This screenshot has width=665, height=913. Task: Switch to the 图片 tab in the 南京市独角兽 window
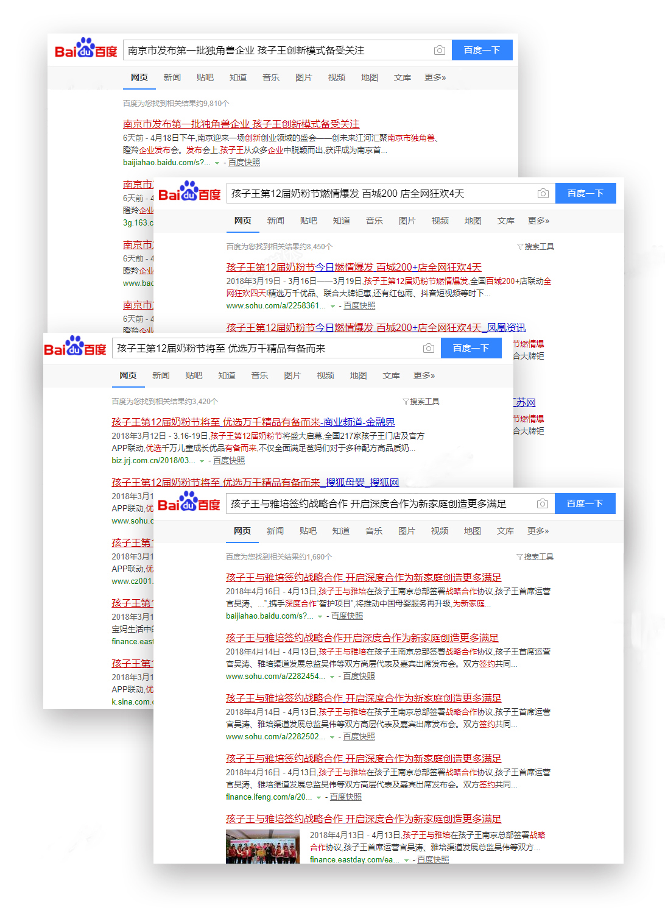[304, 78]
